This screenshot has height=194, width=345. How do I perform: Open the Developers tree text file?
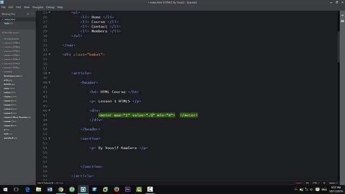(13, 76)
